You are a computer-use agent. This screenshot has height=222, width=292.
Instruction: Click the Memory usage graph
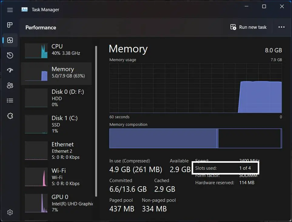pos(196,88)
